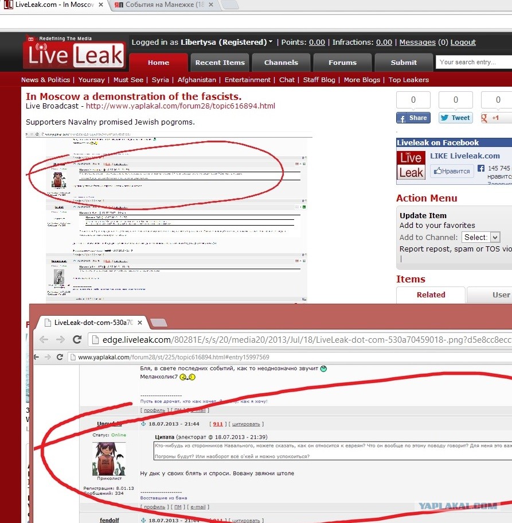This screenshot has height=523, width=512.
Task: Click the inner screenshot's reload icon
Action: click(60, 357)
